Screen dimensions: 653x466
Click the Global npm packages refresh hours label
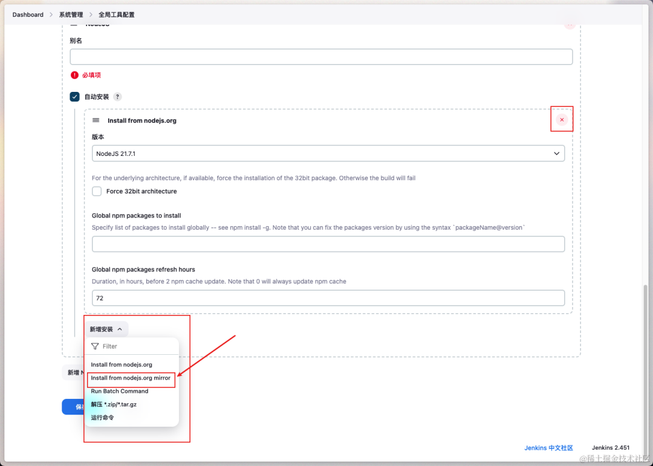pyautogui.click(x=143, y=270)
